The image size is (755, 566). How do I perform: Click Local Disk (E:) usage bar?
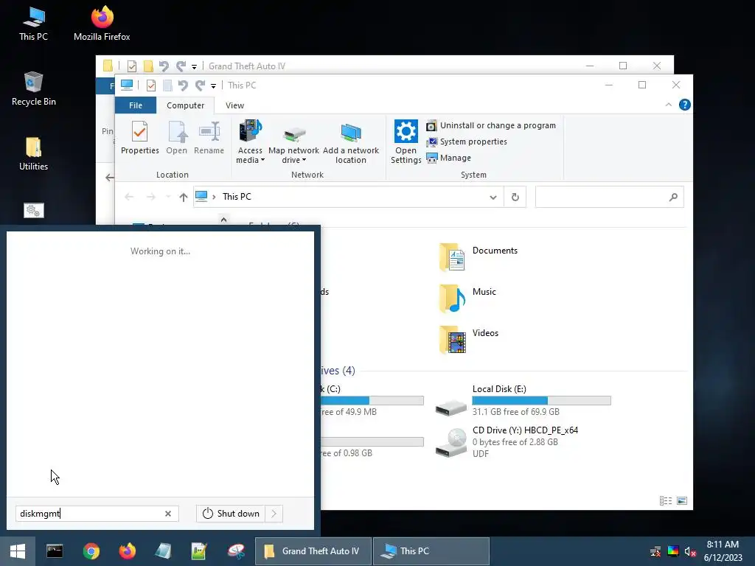click(541, 400)
